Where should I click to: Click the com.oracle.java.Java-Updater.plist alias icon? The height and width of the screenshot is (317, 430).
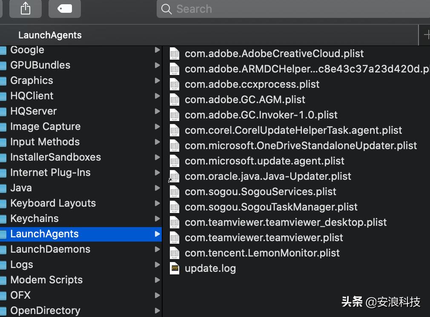point(175,176)
